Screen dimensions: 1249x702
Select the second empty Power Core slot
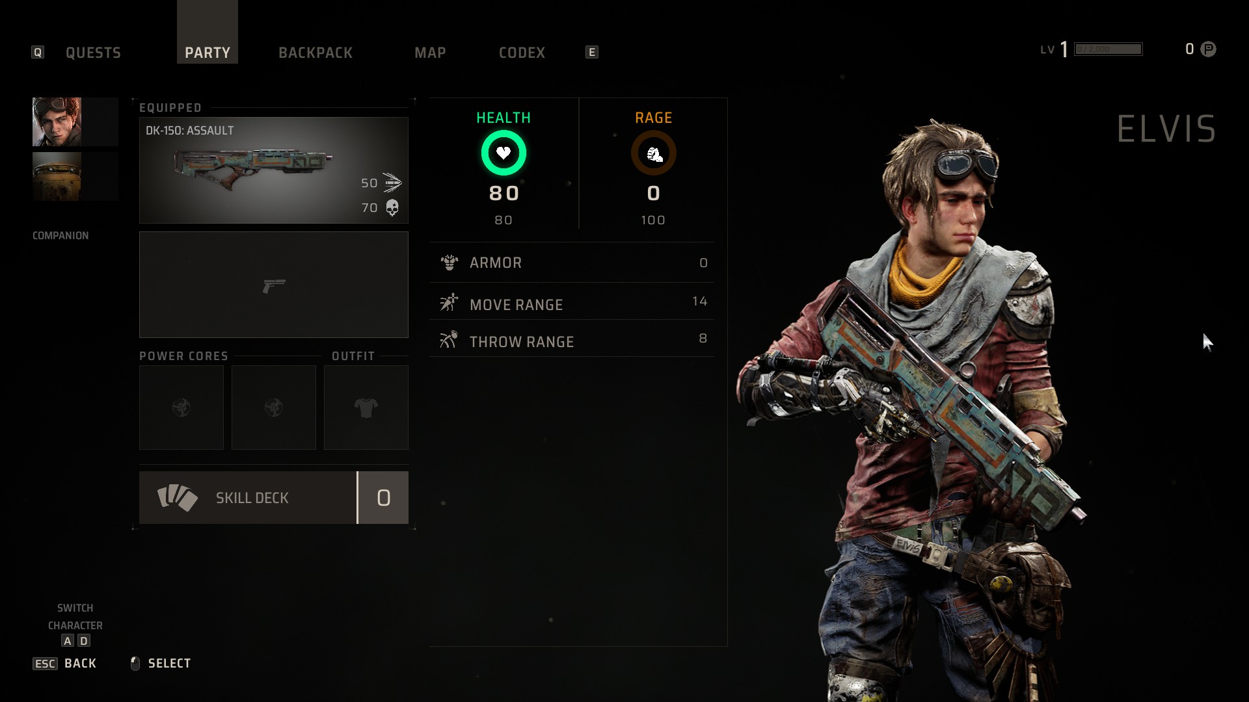pos(274,408)
